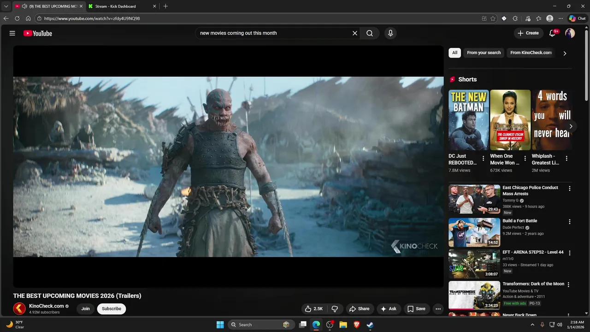Select the From KinoCheck.com chip

pyautogui.click(x=531, y=53)
